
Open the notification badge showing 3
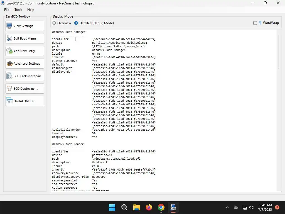(x=277, y=207)
